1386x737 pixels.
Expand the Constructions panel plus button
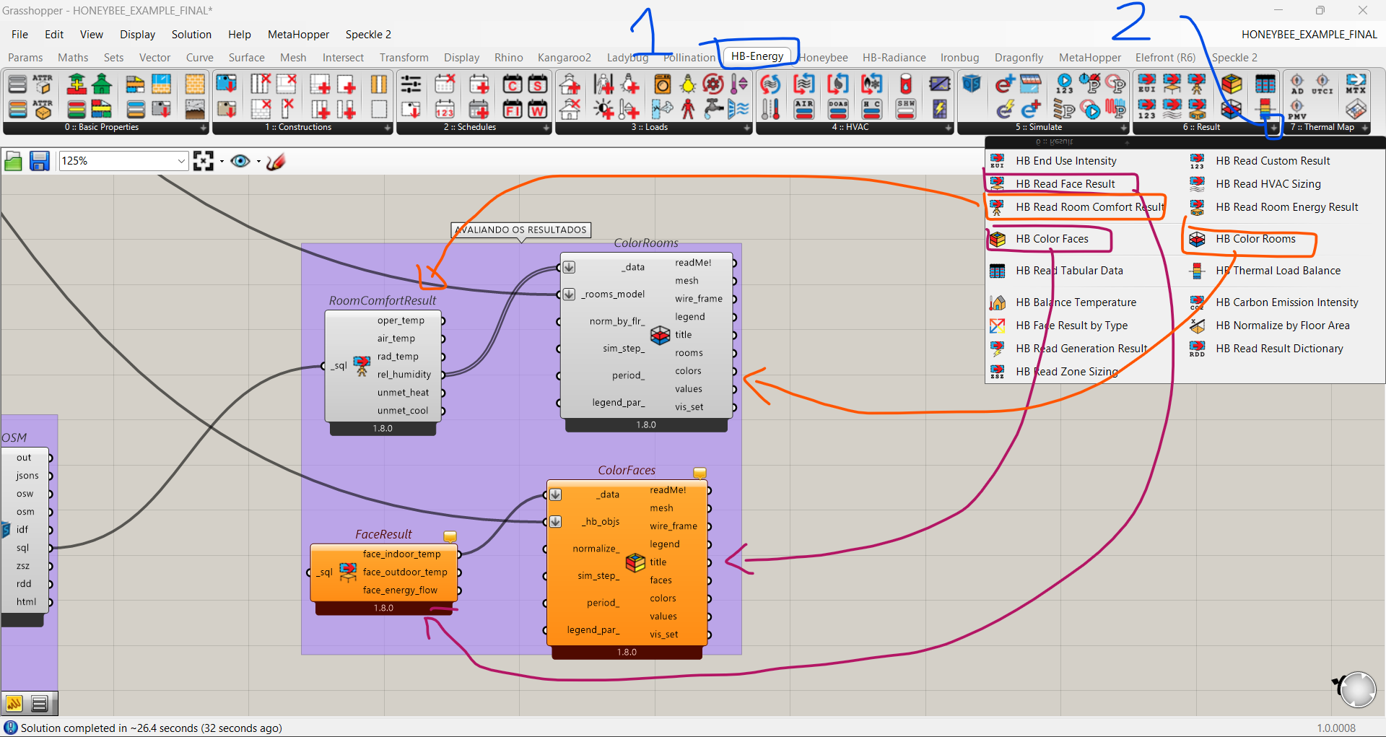coord(388,128)
